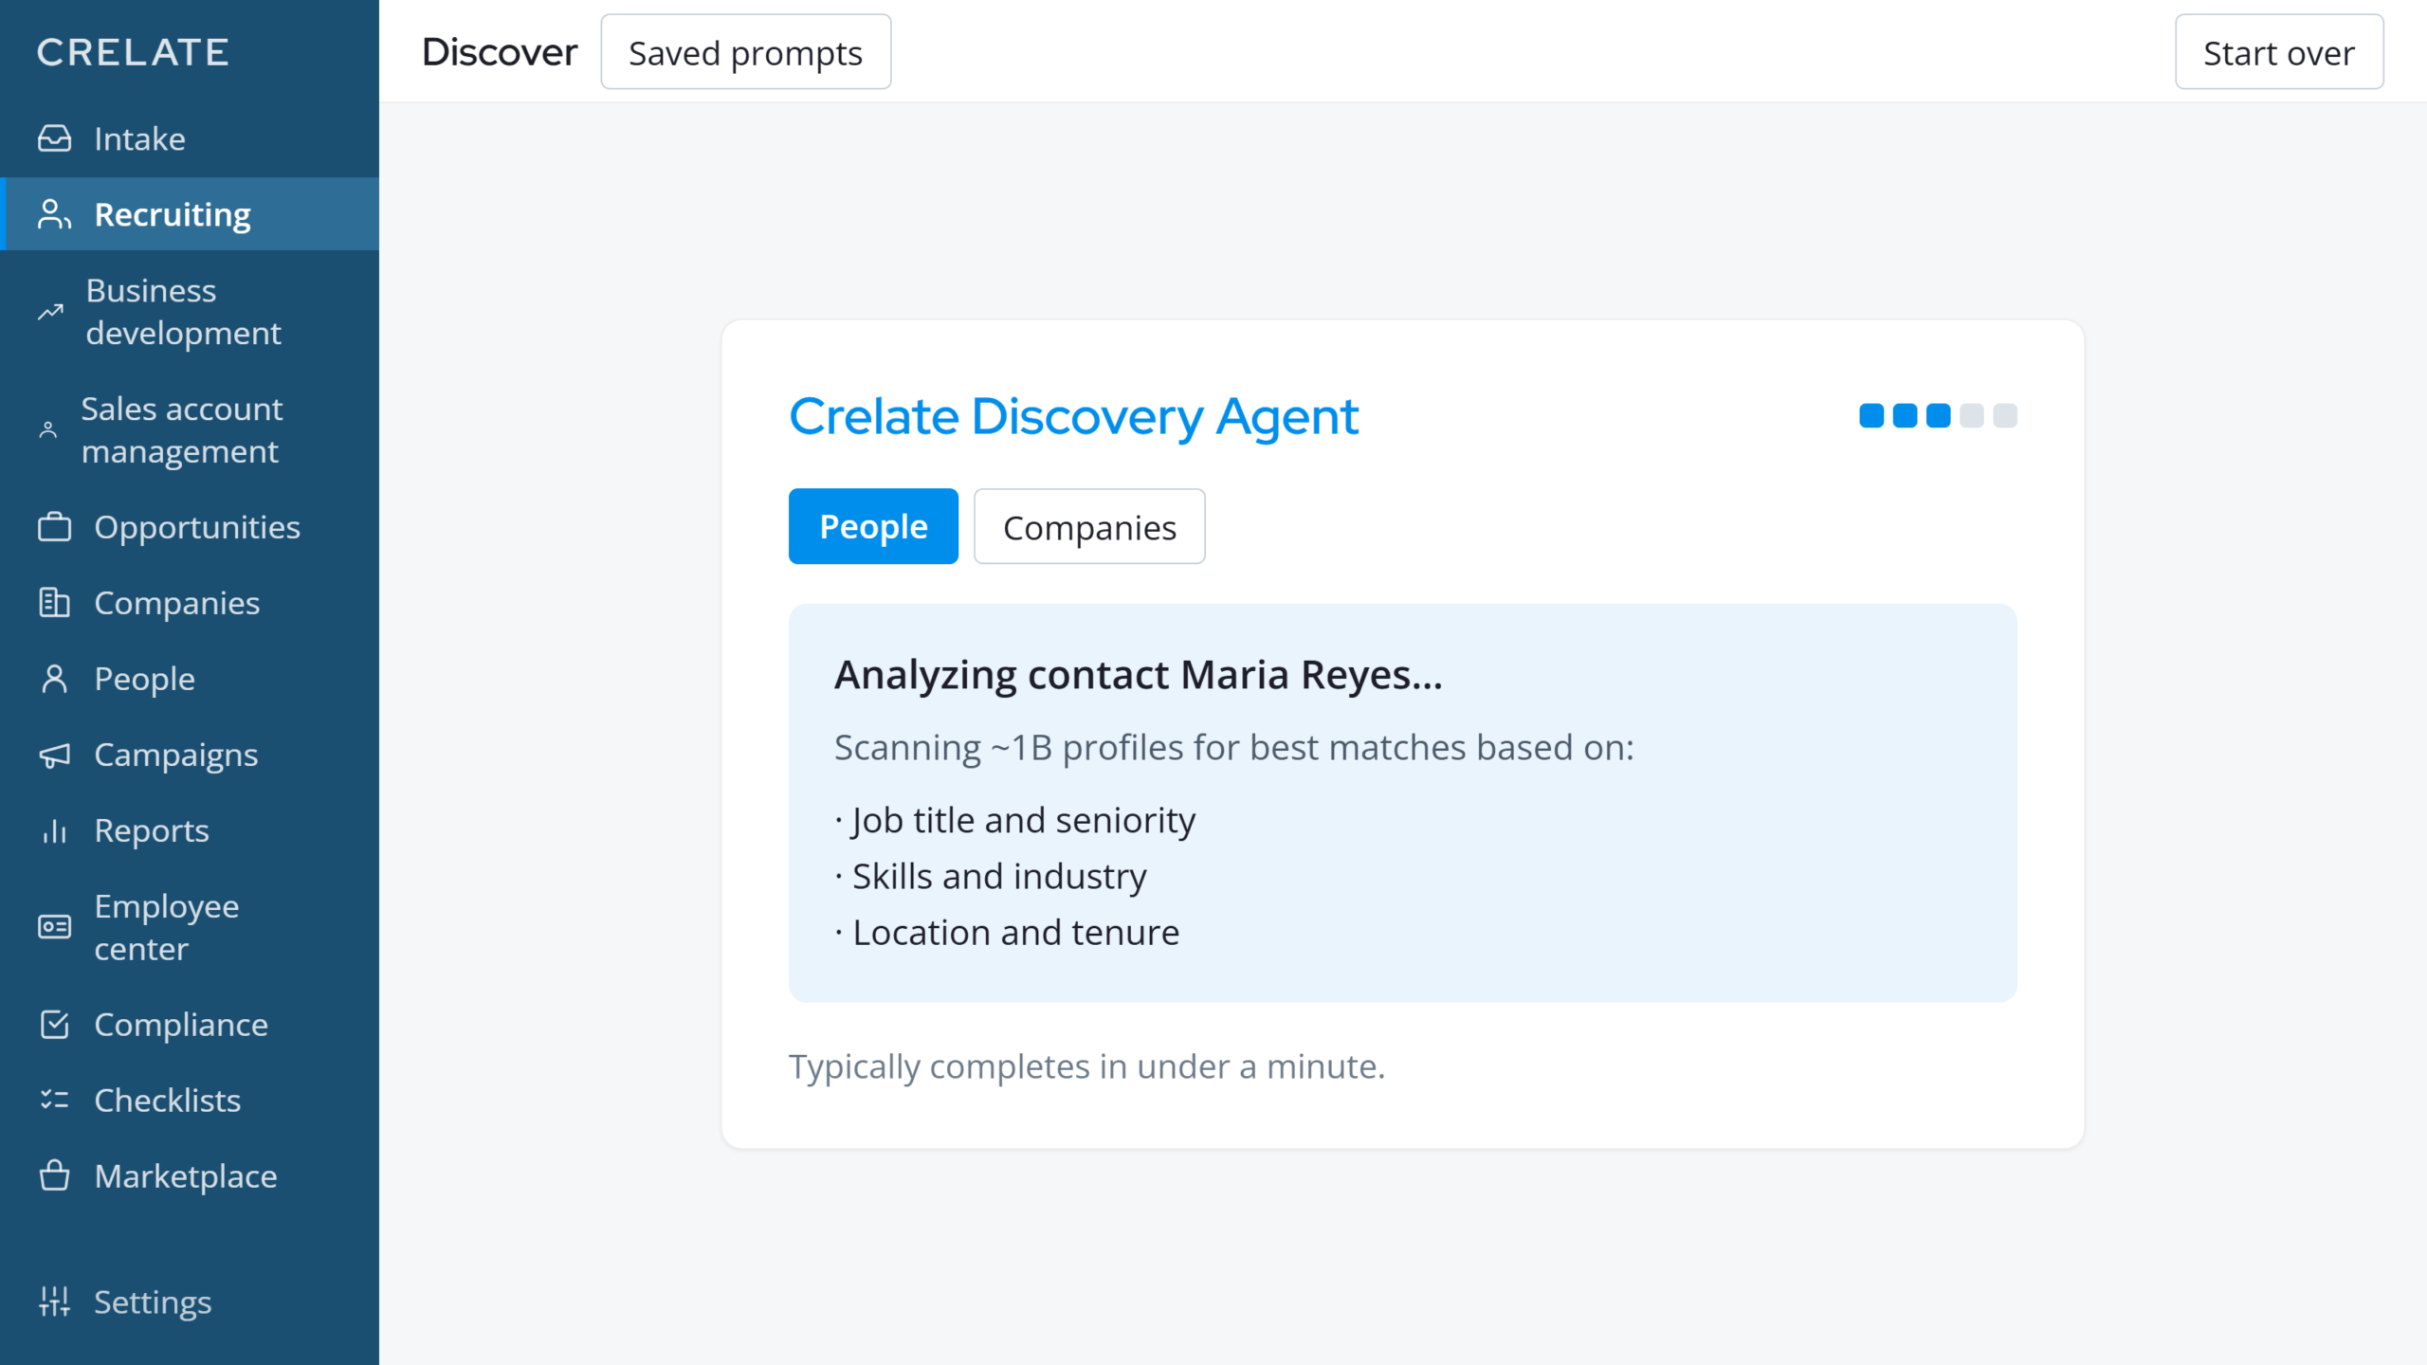Click "Skills and industry" bullet
2427x1365 pixels.
click(x=990, y=876)
